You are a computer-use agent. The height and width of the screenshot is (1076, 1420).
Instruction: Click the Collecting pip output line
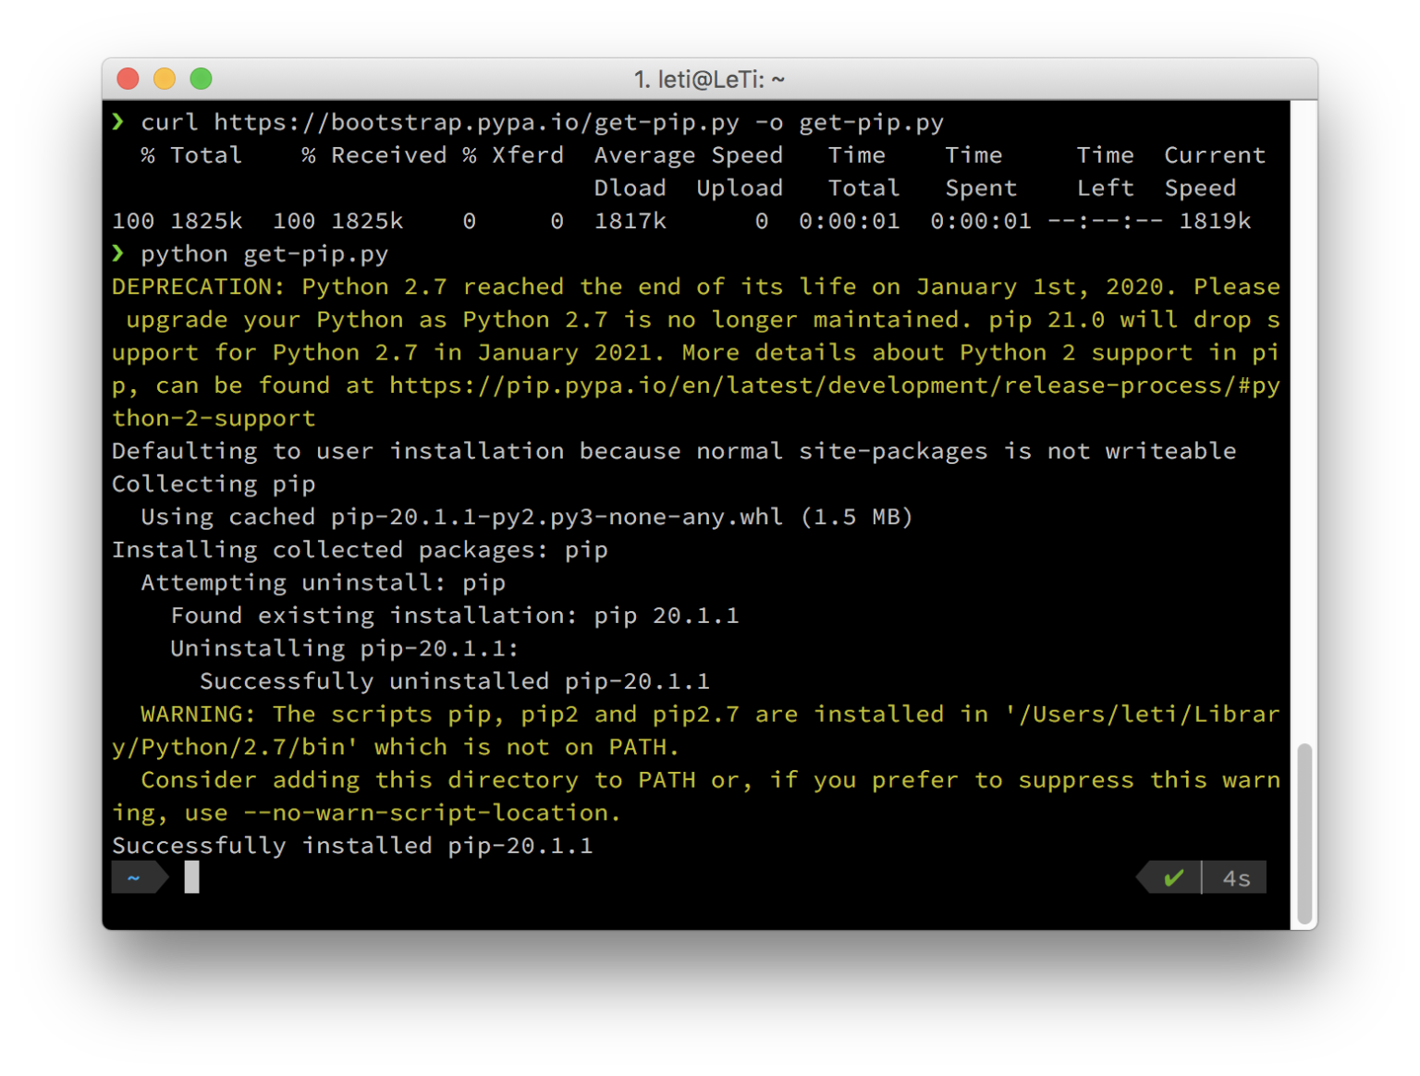[x=214, y=484]
